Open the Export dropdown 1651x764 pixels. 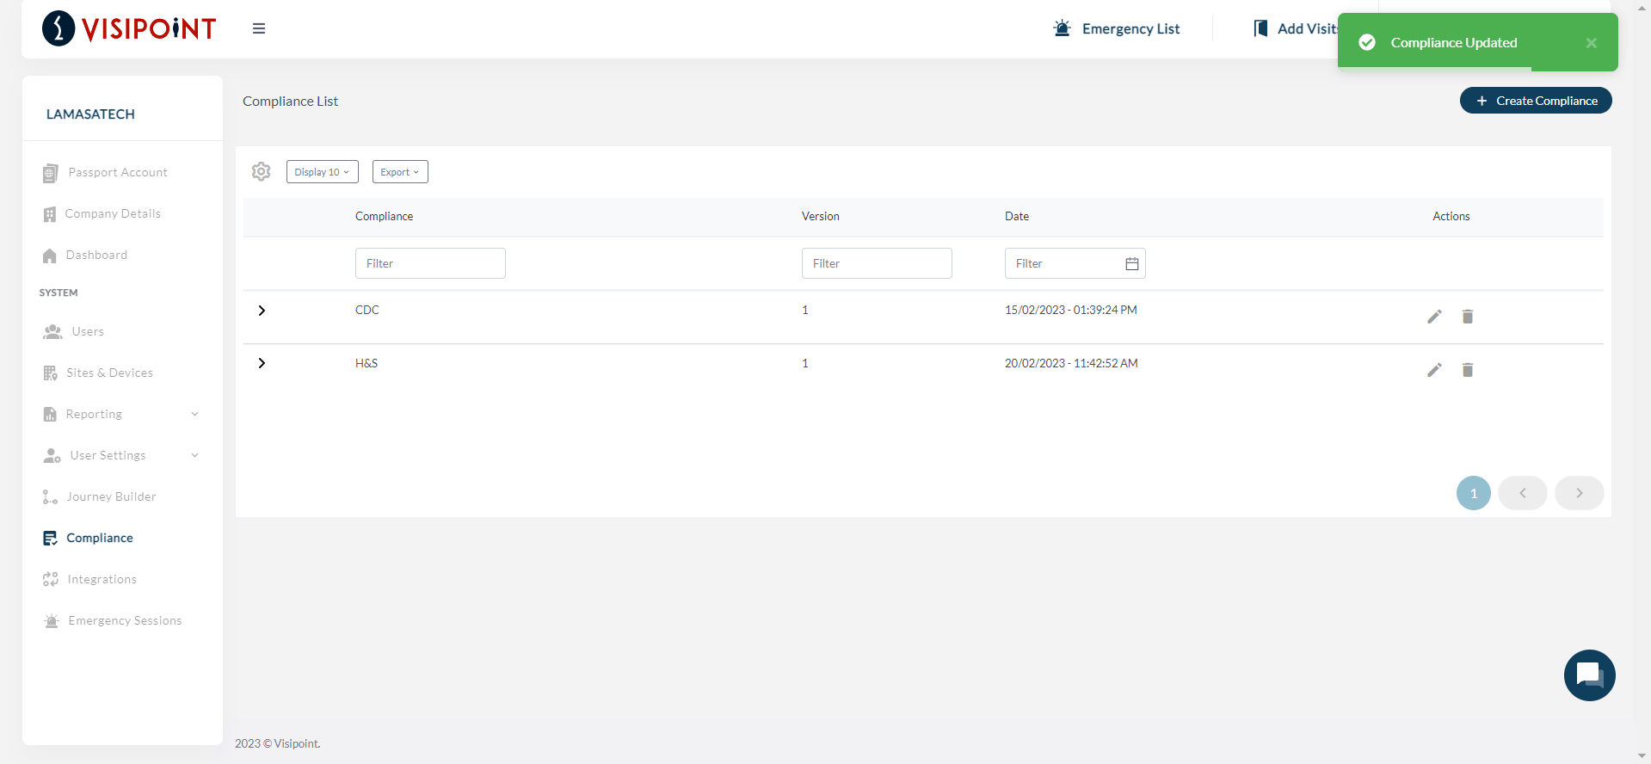[400, 172]
